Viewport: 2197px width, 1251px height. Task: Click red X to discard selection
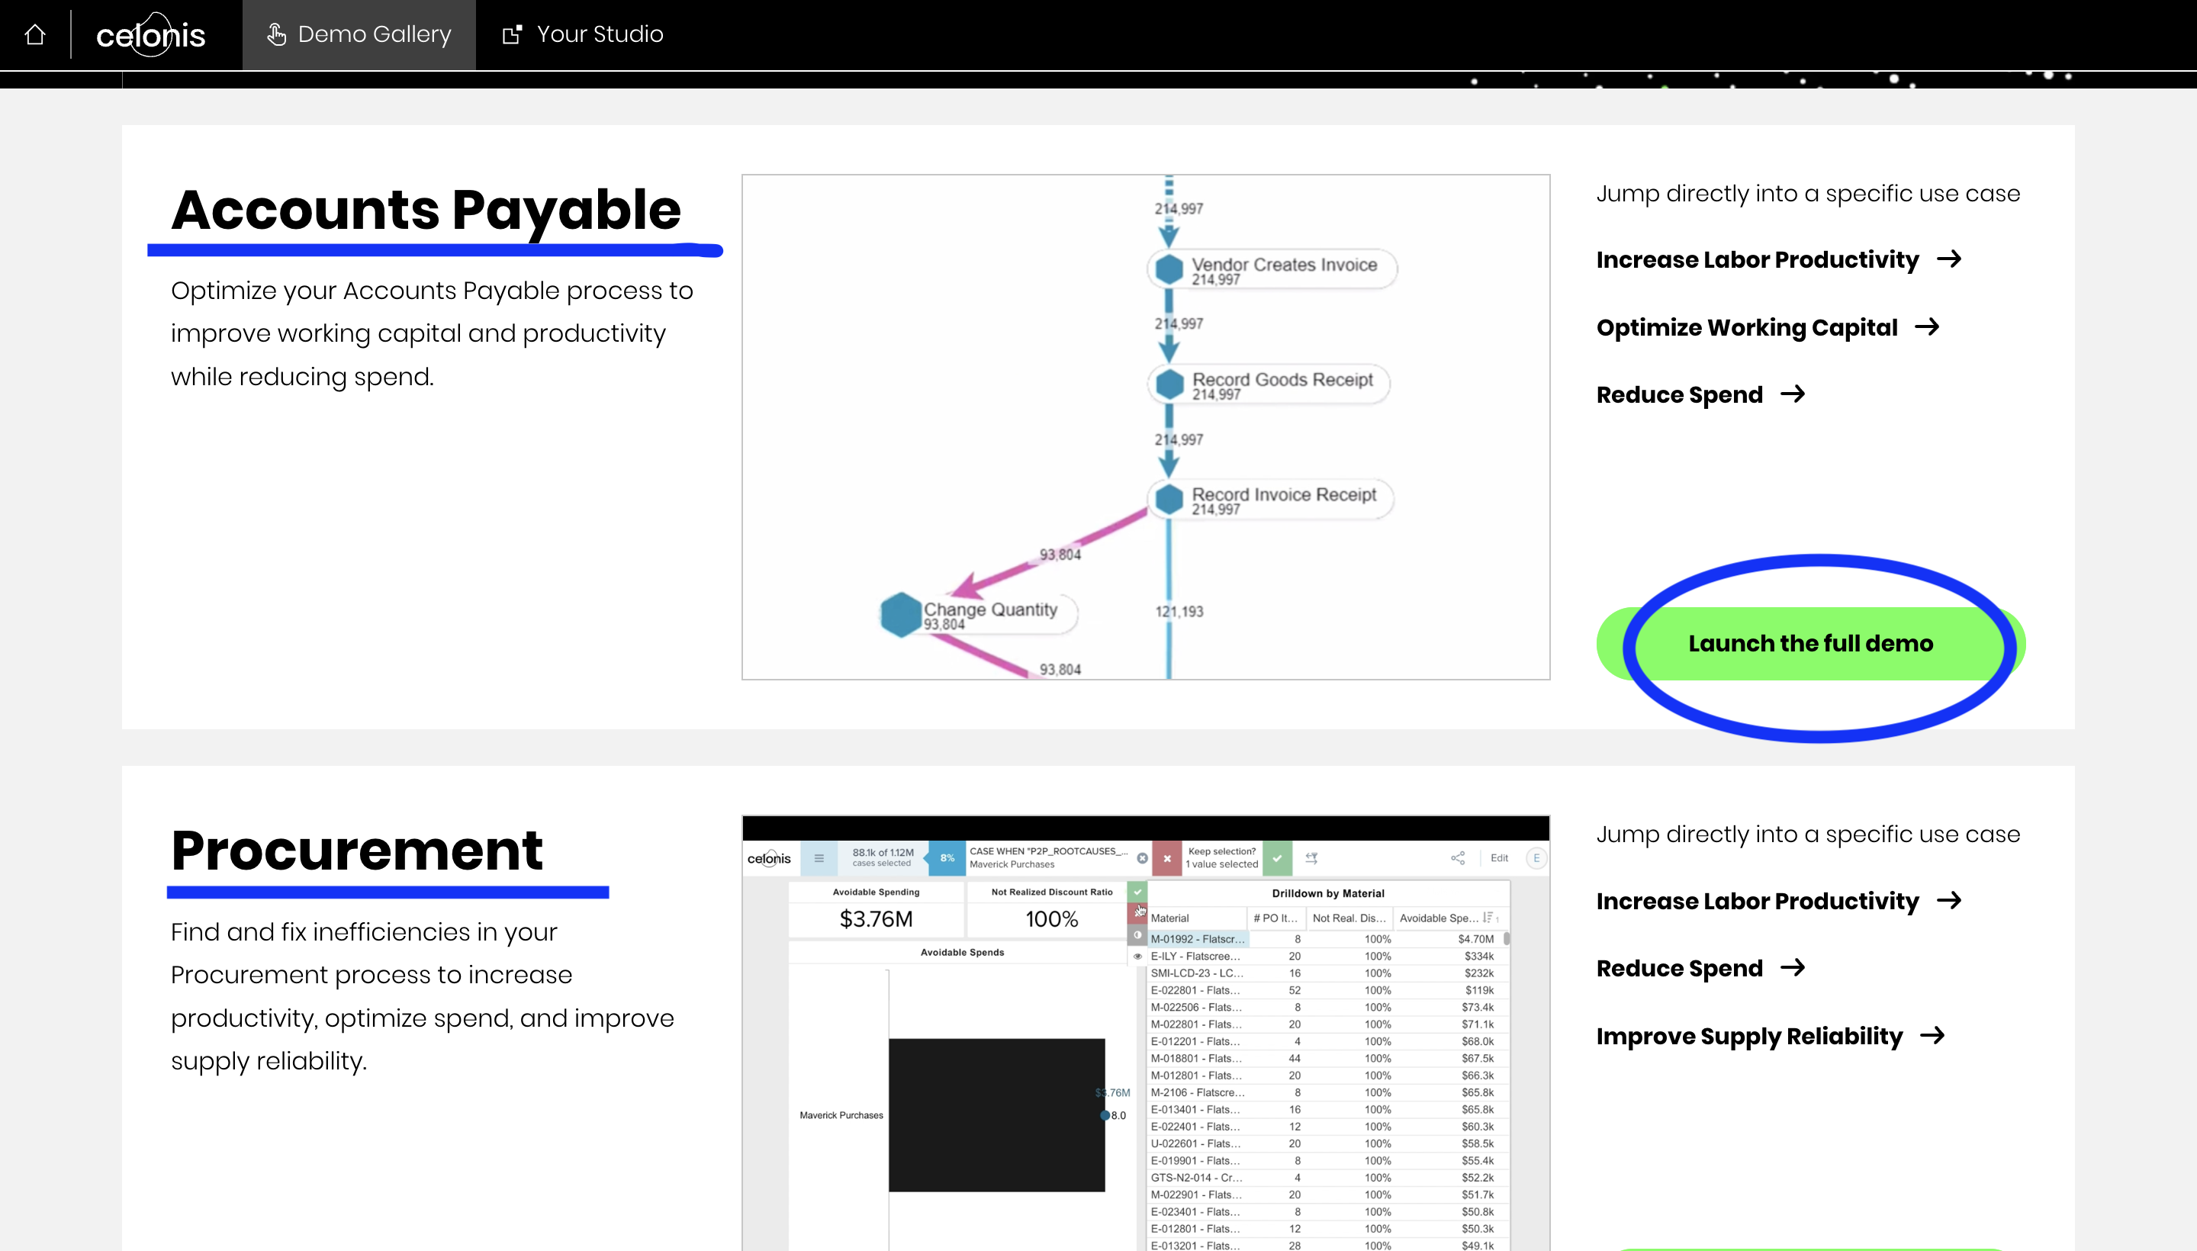pyautogui.click(x=1167, y=857)
